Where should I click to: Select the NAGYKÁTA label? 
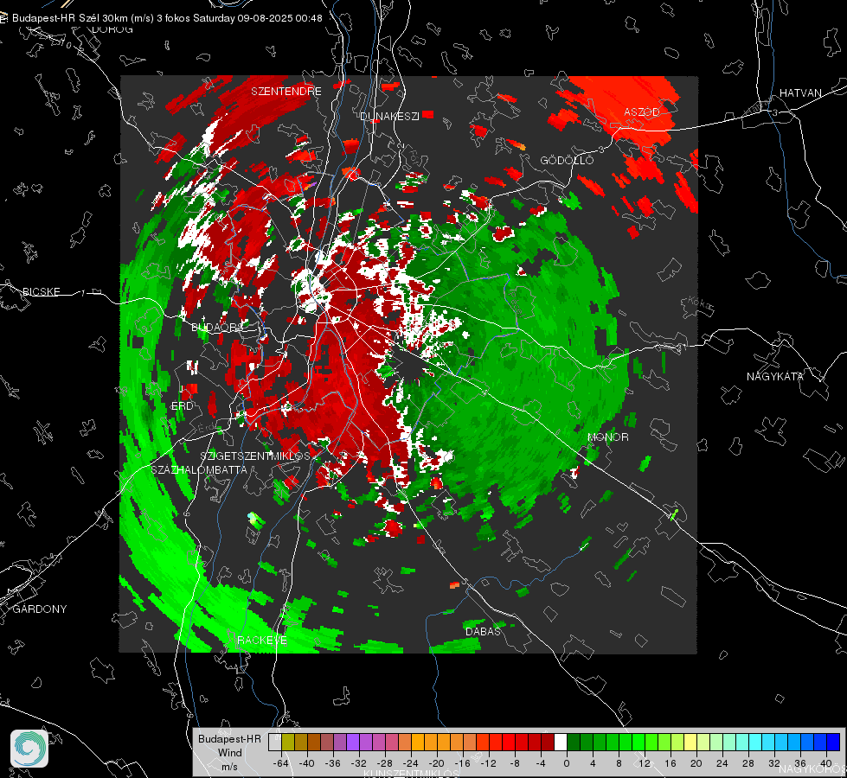(775, 376)
